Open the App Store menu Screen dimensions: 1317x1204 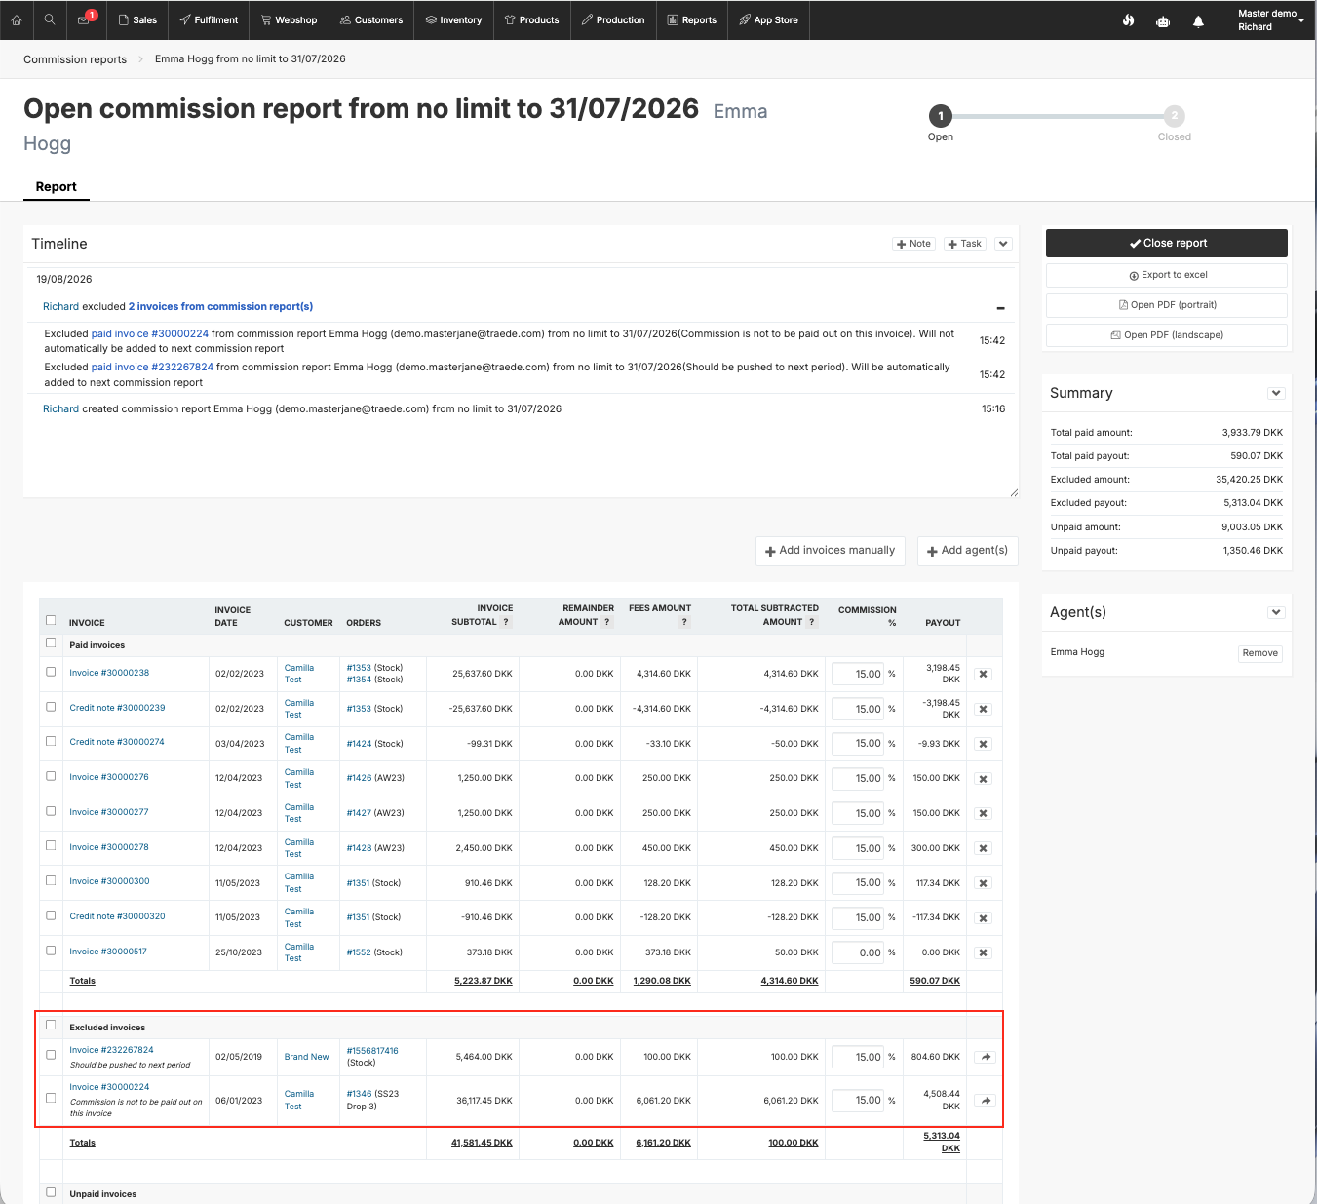pos(768,19)
